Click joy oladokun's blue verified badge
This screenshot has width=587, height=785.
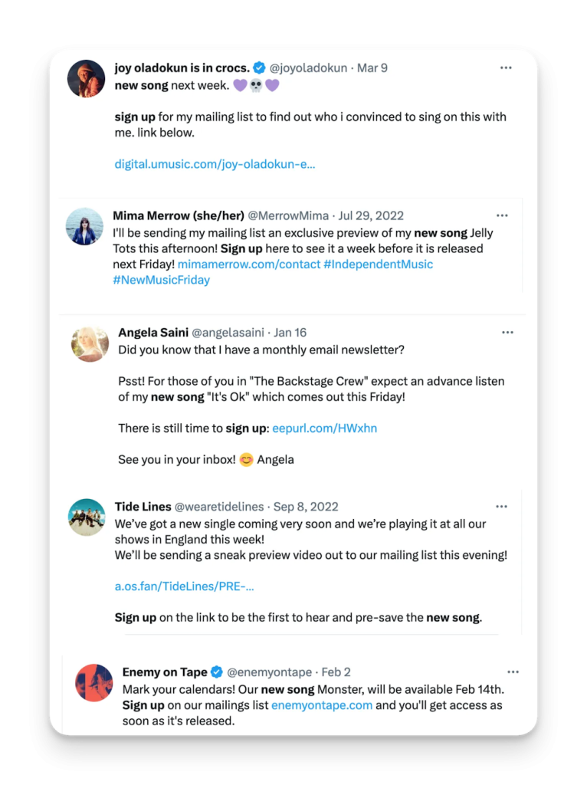[x=260, y=67]
